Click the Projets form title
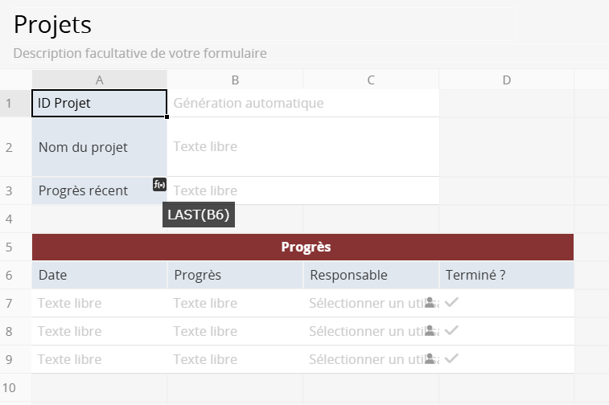609x405 pixels. (x=53, y=25)
